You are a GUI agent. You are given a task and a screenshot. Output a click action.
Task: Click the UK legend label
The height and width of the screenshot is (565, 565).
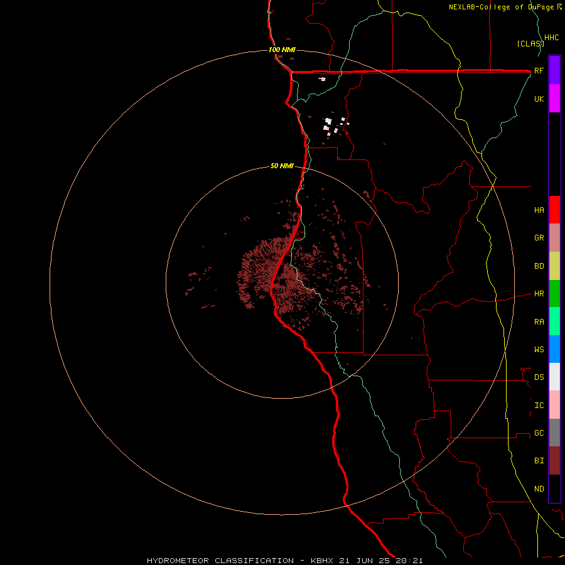tap(539, 99)
